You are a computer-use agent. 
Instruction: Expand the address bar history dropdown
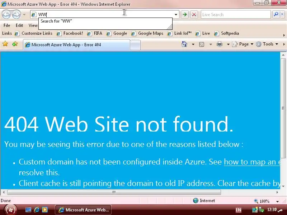[x=176, y=14]
